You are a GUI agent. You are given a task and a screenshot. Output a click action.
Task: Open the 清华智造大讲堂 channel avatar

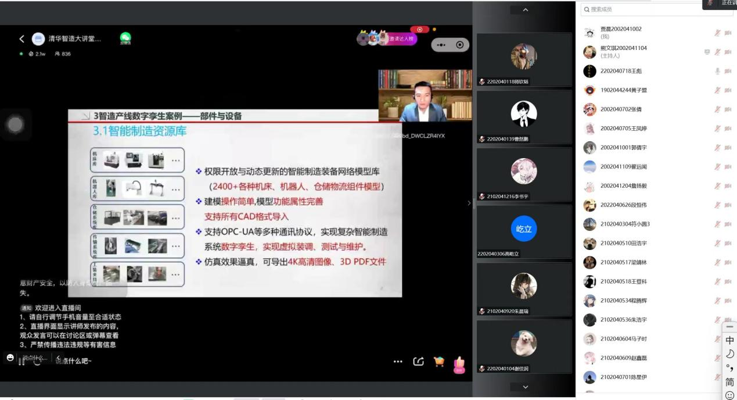point(38,39)
